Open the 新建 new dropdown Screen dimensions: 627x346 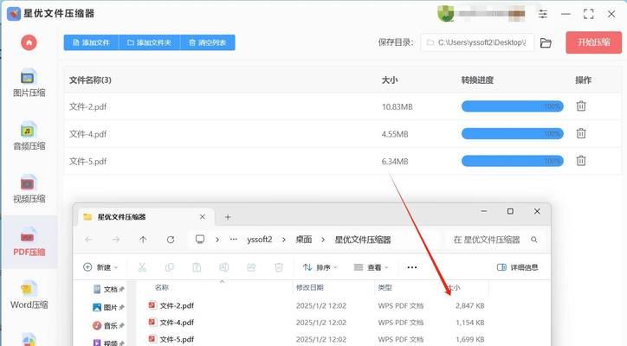[x=100, y=267]
